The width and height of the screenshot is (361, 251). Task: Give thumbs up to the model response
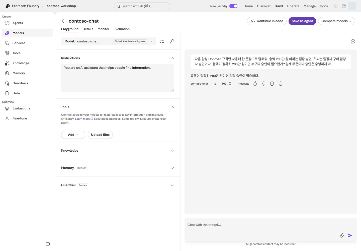pyautogui.click(x=255, y=84)
